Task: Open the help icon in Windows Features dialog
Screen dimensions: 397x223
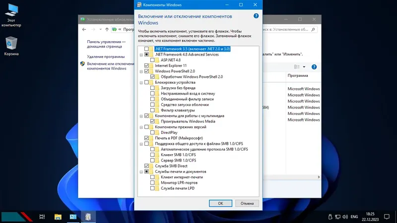Action: pyautogui.click(x=256, y=16)
